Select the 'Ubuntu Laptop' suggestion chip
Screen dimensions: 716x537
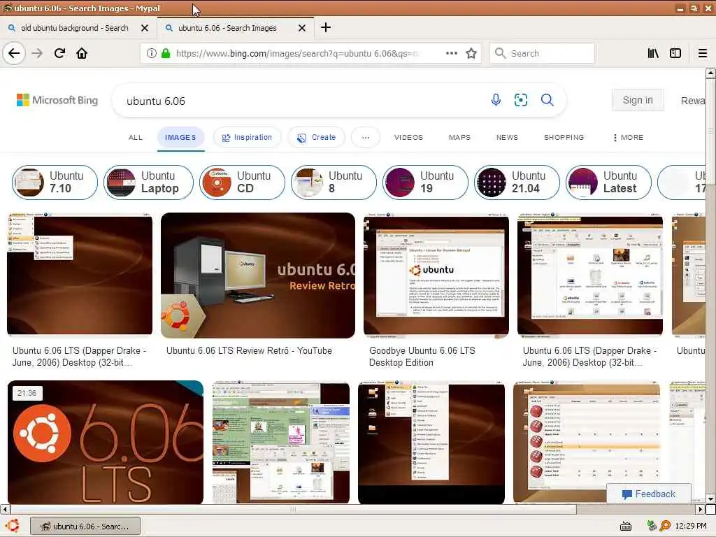pyautogui.click(x=148, y=182)
